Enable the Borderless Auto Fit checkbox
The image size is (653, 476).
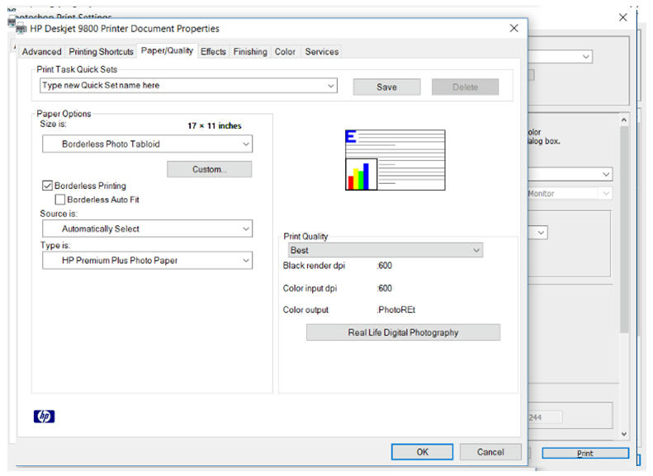60,200
